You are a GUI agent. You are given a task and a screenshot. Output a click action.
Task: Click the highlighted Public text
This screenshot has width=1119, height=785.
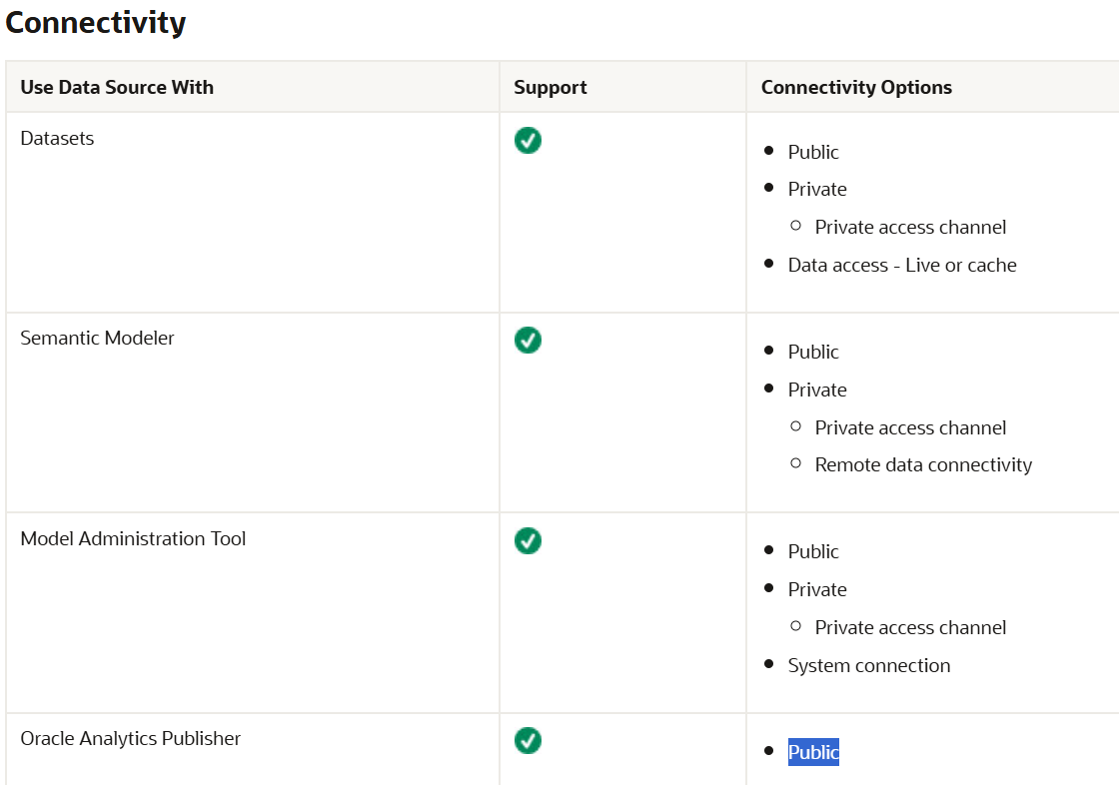coord(813,752)
